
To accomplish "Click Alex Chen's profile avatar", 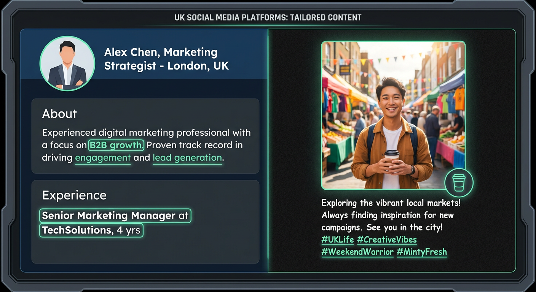I will 67,63.
